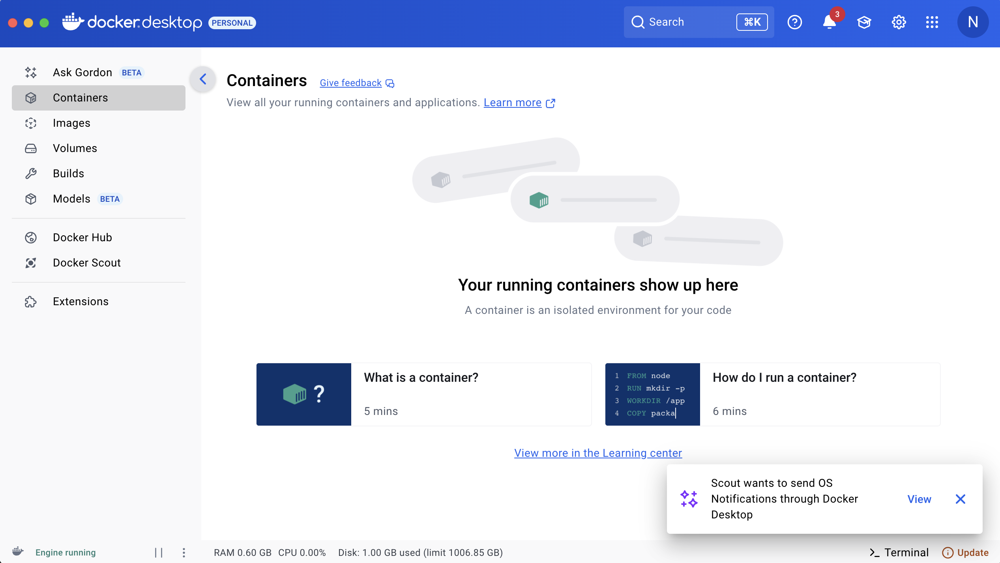Open the apps grid icon
The width and height of the screenshot is (1000, 563).
pyautogui.click(x=932, y=22)
